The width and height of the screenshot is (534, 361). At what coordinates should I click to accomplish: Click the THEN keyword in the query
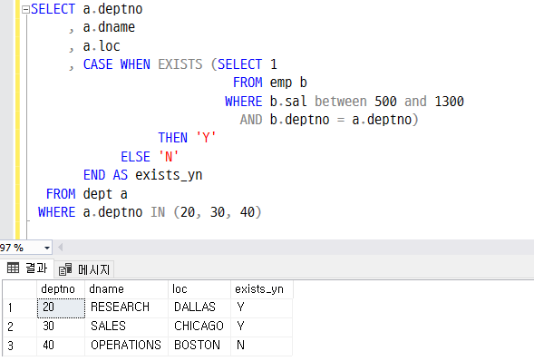(x=172, y=138)
